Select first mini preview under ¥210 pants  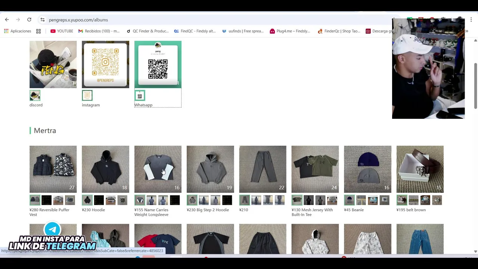[x=245, y=200]
